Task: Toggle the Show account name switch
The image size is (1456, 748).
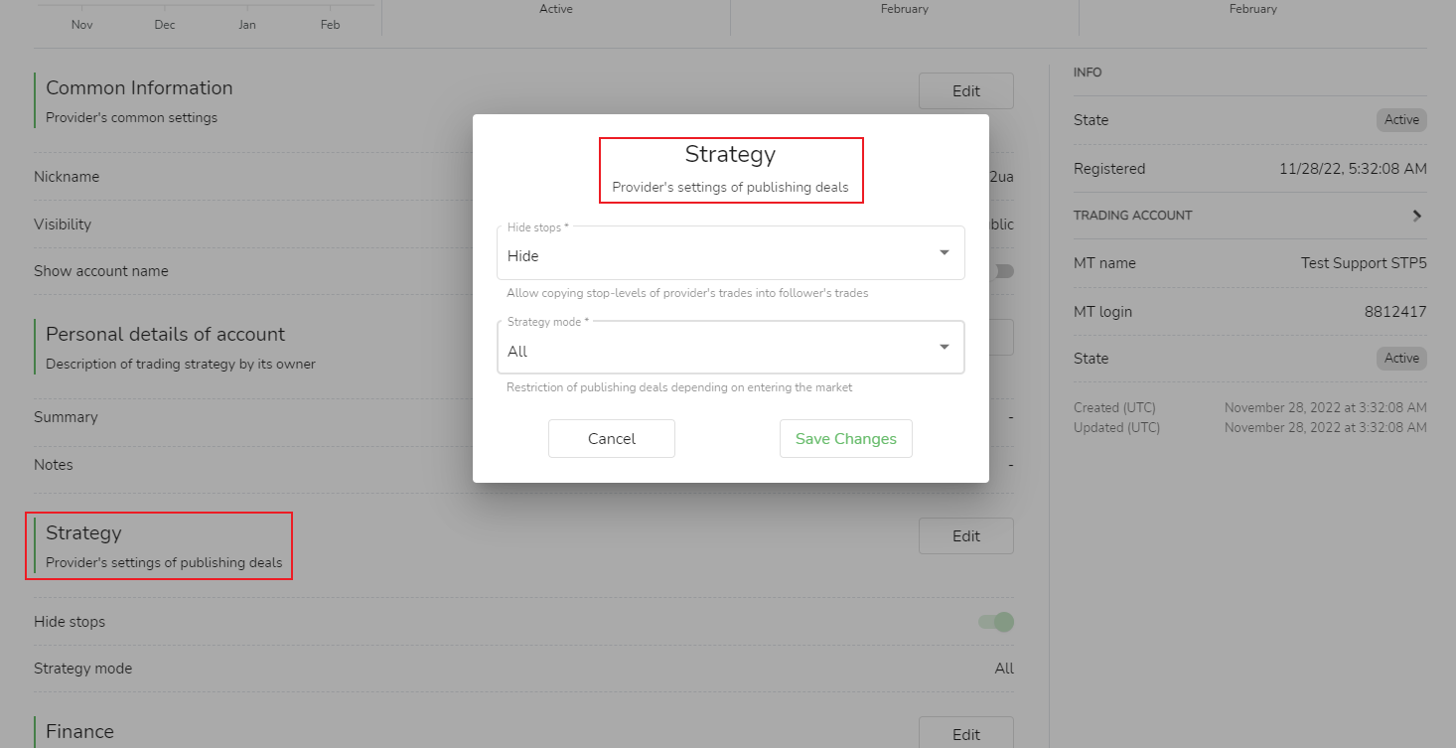Action: point(1003,271)
